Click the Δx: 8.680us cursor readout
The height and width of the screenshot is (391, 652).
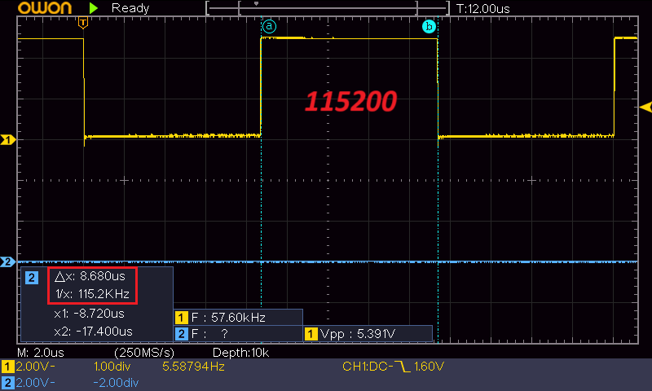coord(90,276)
